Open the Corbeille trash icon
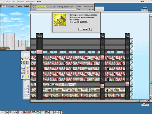This screenshot has height=114, width=152. [145, 104]
